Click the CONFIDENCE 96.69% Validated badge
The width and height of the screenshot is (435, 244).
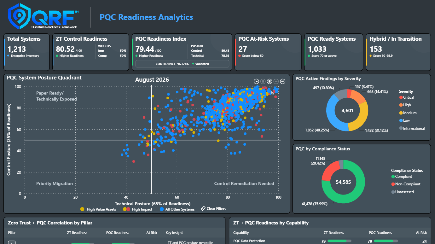182,64
